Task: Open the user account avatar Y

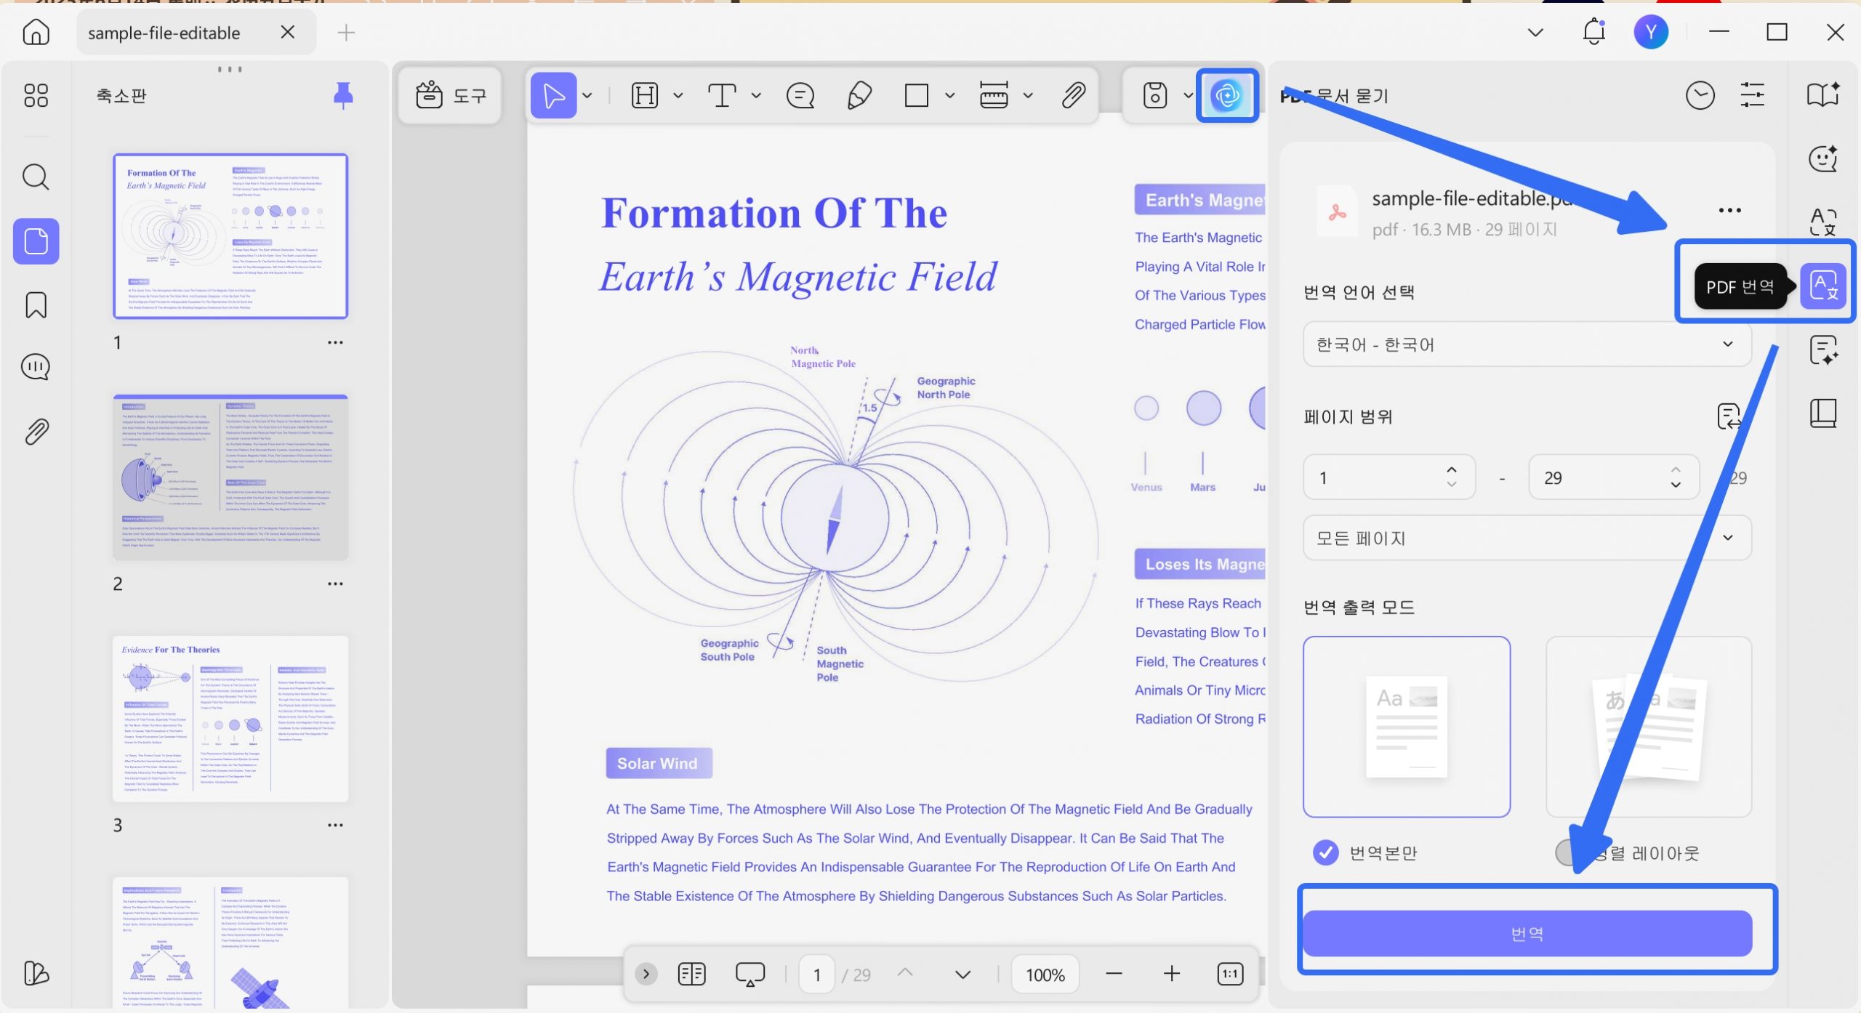Action: coord(1651,32)
